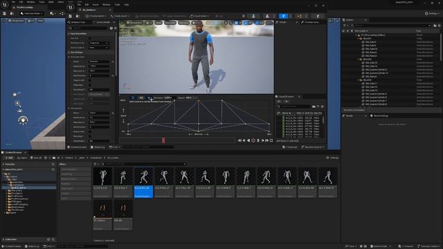
Task: Jump to the start of preview playback
Action: pyautogui.click(x=239, y=140)
